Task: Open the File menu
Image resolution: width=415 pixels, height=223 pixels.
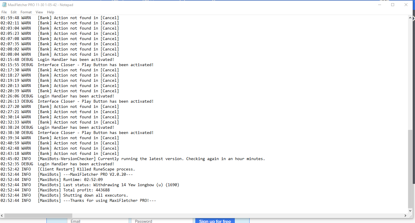Action: point(4,12)
